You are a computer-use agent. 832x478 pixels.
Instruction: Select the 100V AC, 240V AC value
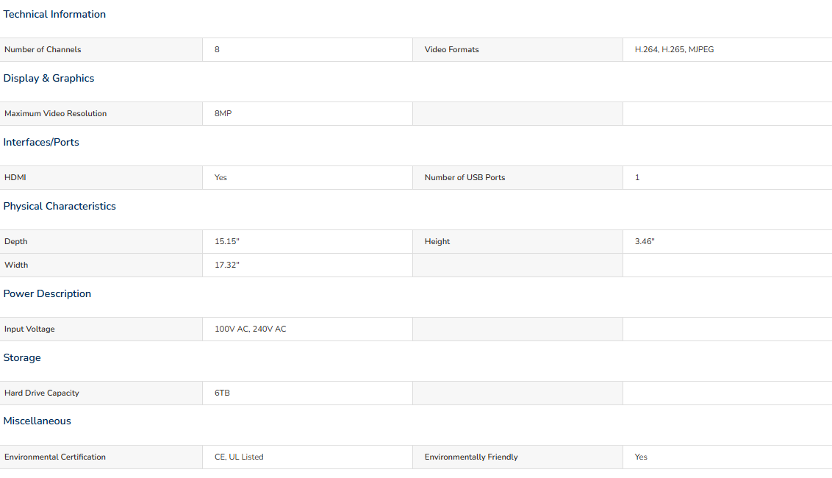pyautogui.click(x=250, y=329)
